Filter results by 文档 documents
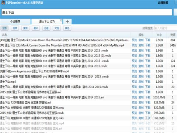Screen dimensions: 177x133 57,28
